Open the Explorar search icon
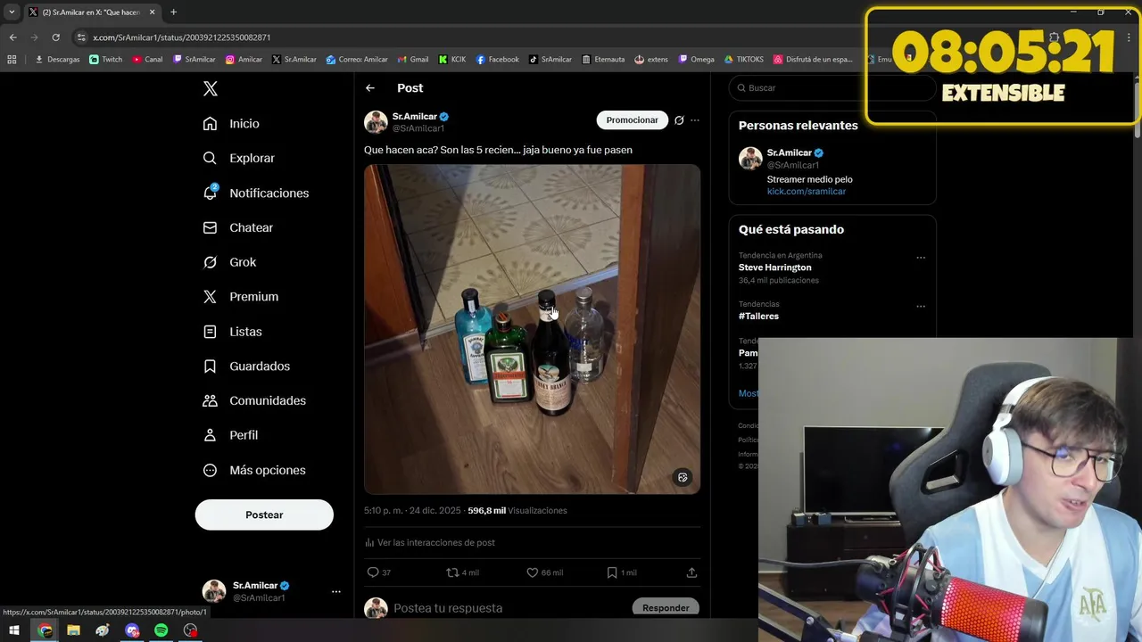This screenshot has width=1142, height=642. [x=210, y=158]
